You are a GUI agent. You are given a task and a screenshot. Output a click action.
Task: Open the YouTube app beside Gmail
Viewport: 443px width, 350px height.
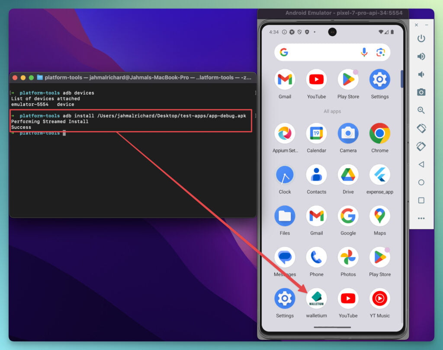click(x=316, y=80)
